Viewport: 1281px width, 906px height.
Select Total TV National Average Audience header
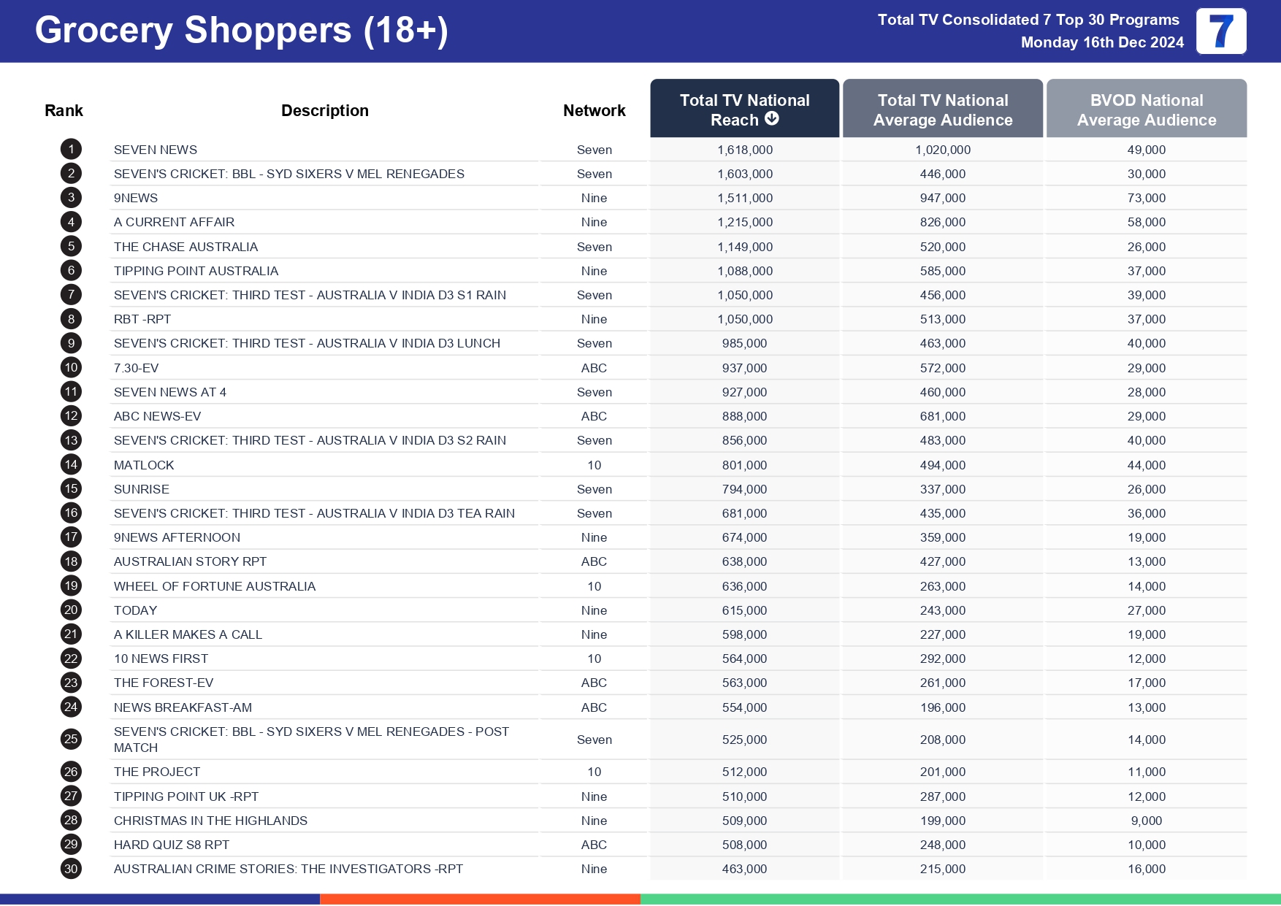[942, 110]
